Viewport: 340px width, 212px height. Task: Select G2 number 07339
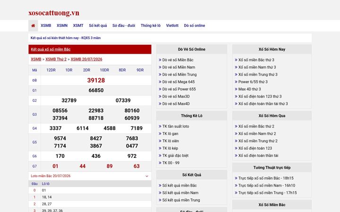(x=123, y=100)
